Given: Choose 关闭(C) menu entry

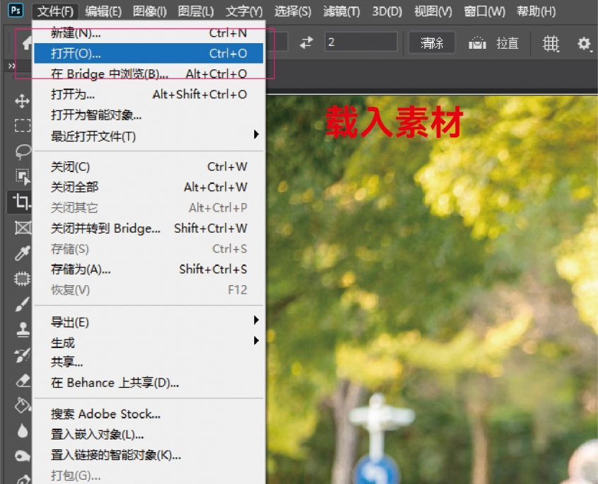Looking at the screenshot, I should 149,167.
